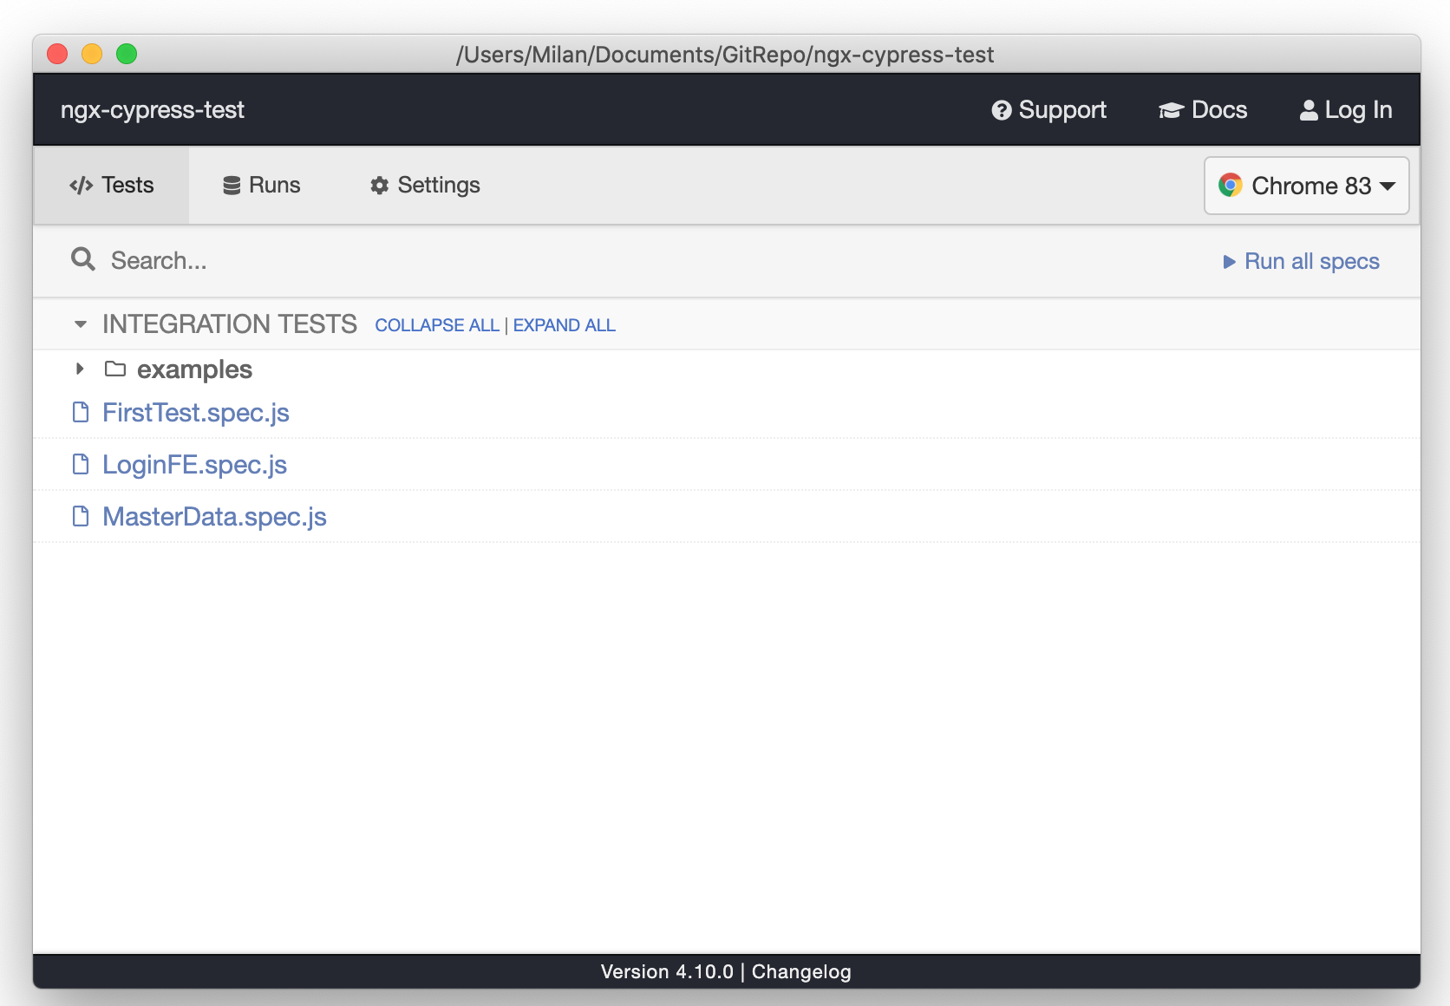Viewport: 1450px width, 1006px height.
Task: Click the Support question mark icon
Action: [x=1001, y=110]
